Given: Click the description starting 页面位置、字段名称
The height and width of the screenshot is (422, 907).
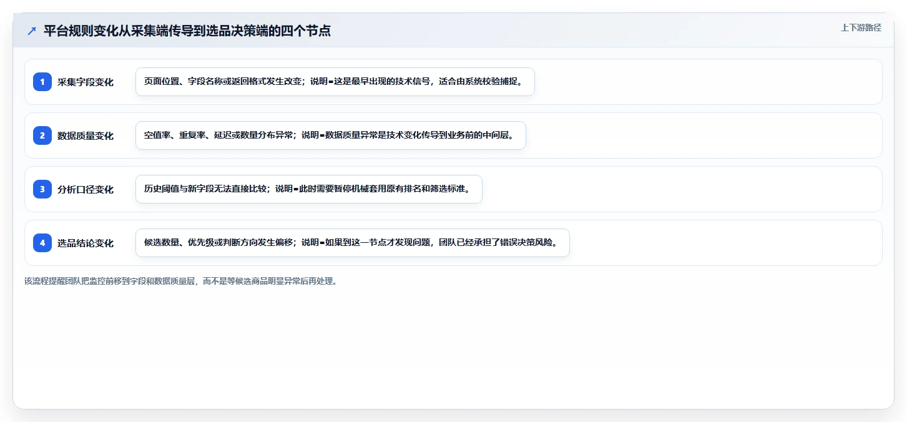Looking at the screenshot, I should click(335, 82).
